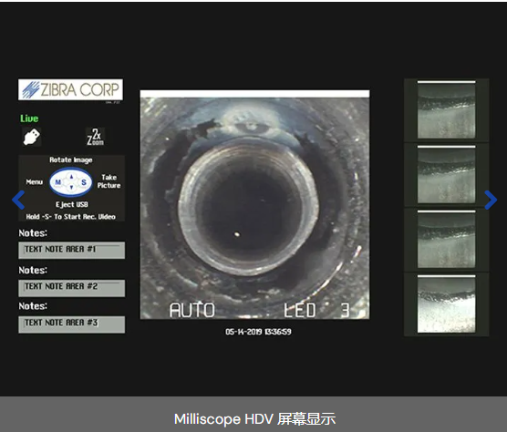Click the Zibra Corp logo
The width and height of the screenshot is (507, 432).
pos(70,90)
